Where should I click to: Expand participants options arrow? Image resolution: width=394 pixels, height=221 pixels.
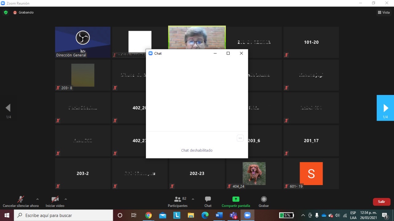pyautogui.click(x=193, y=199)
